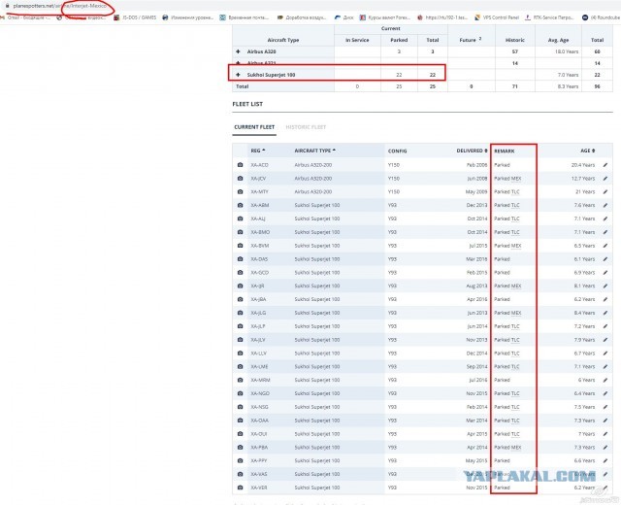Select the '8.3 Years' average age total cell
Viewport: 621px width, 505px height.
569,86
